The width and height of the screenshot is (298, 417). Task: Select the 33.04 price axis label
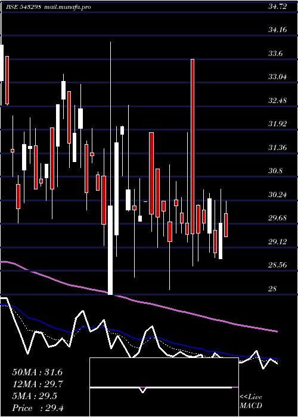[x=278, y=77]
